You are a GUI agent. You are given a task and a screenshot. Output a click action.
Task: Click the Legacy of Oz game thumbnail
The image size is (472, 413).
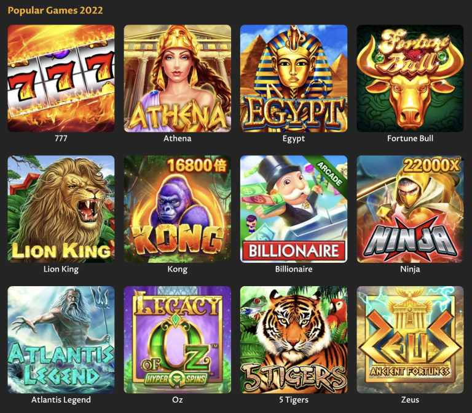click(x=178, y=340)
